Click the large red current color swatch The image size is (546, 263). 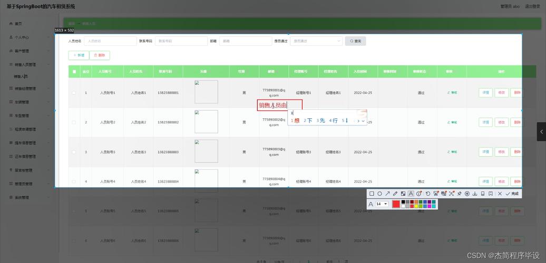pyautogui.click(x=396, y=204)
